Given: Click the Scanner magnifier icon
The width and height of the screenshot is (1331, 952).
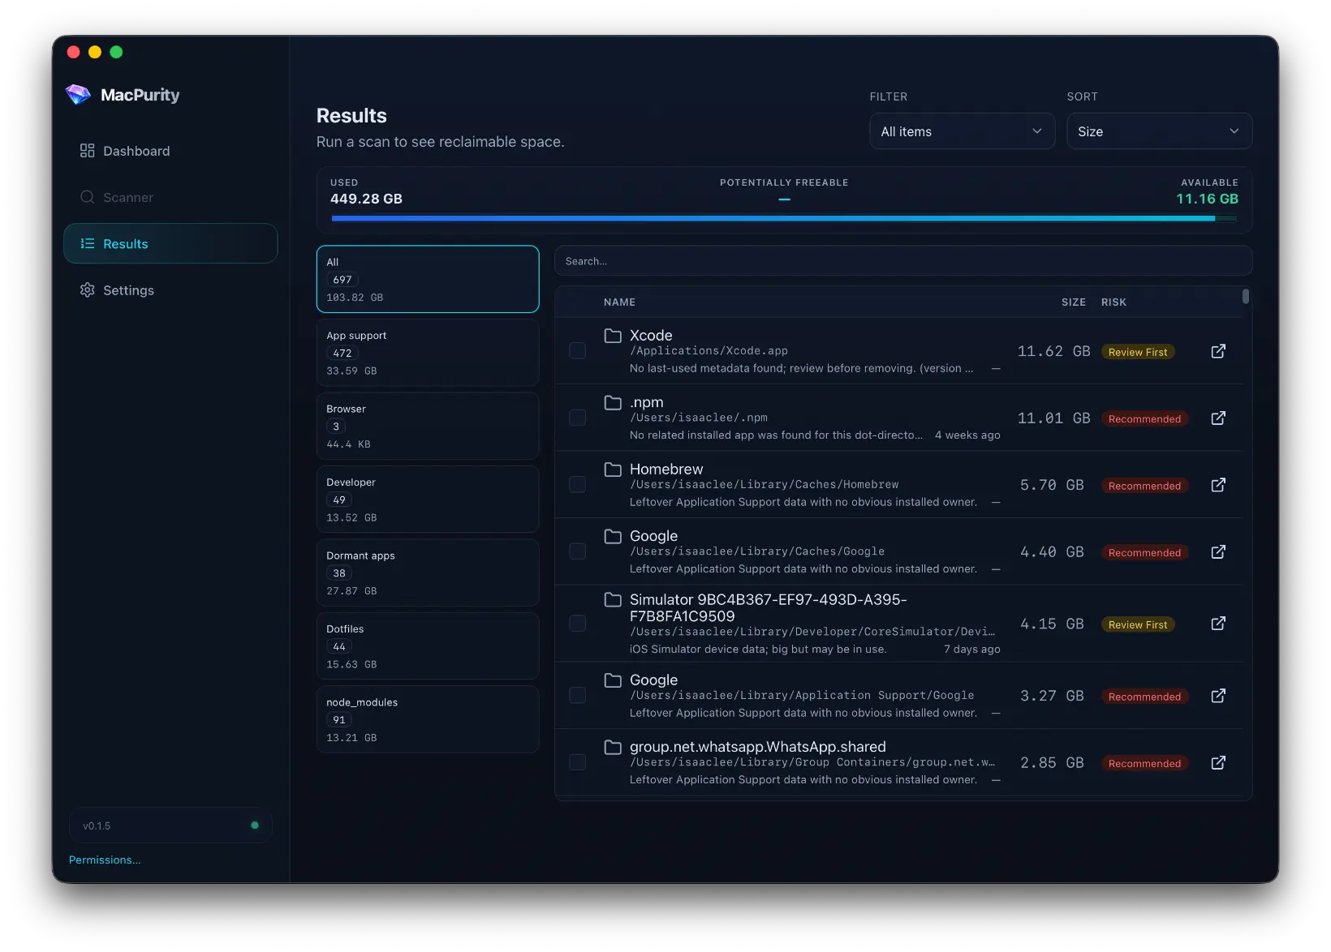Looking at the screenshot, I should [87, 197].
